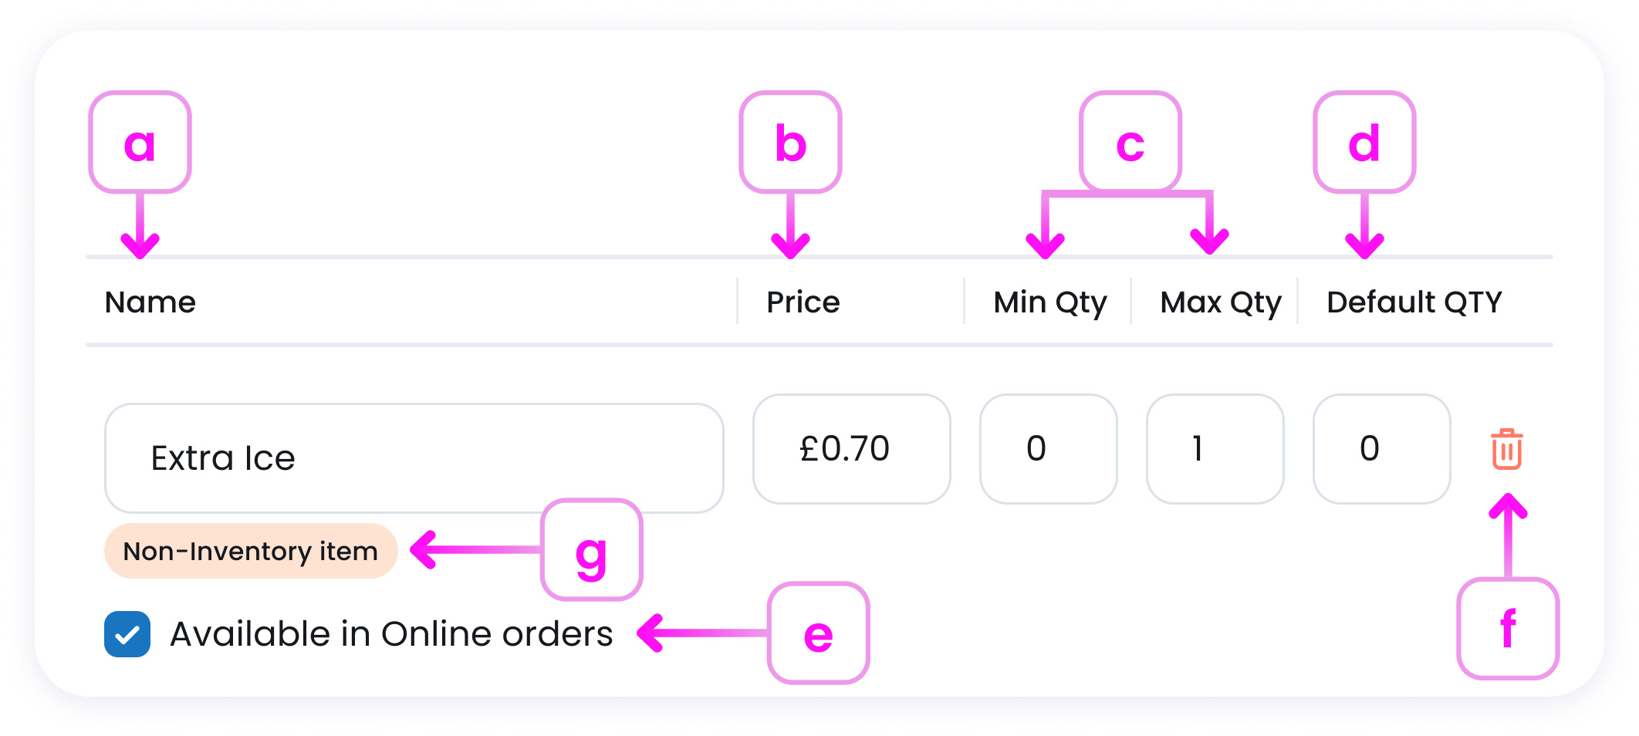The height and width of the screenshot is (736, 1639).
Task: Click the Non-Inventory item badge
Action: point(251,551)
